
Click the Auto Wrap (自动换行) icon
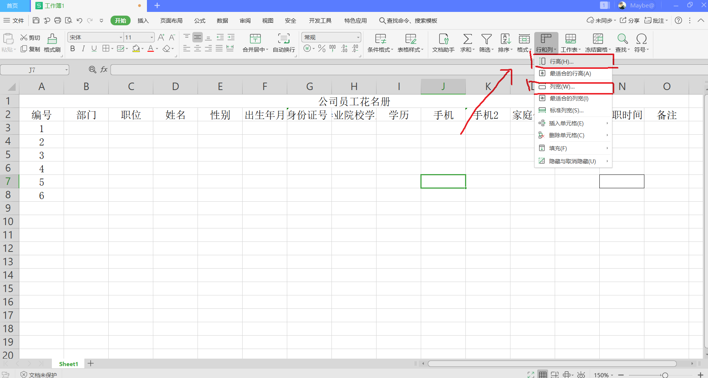pyautogui.click(x=284, y=39)
